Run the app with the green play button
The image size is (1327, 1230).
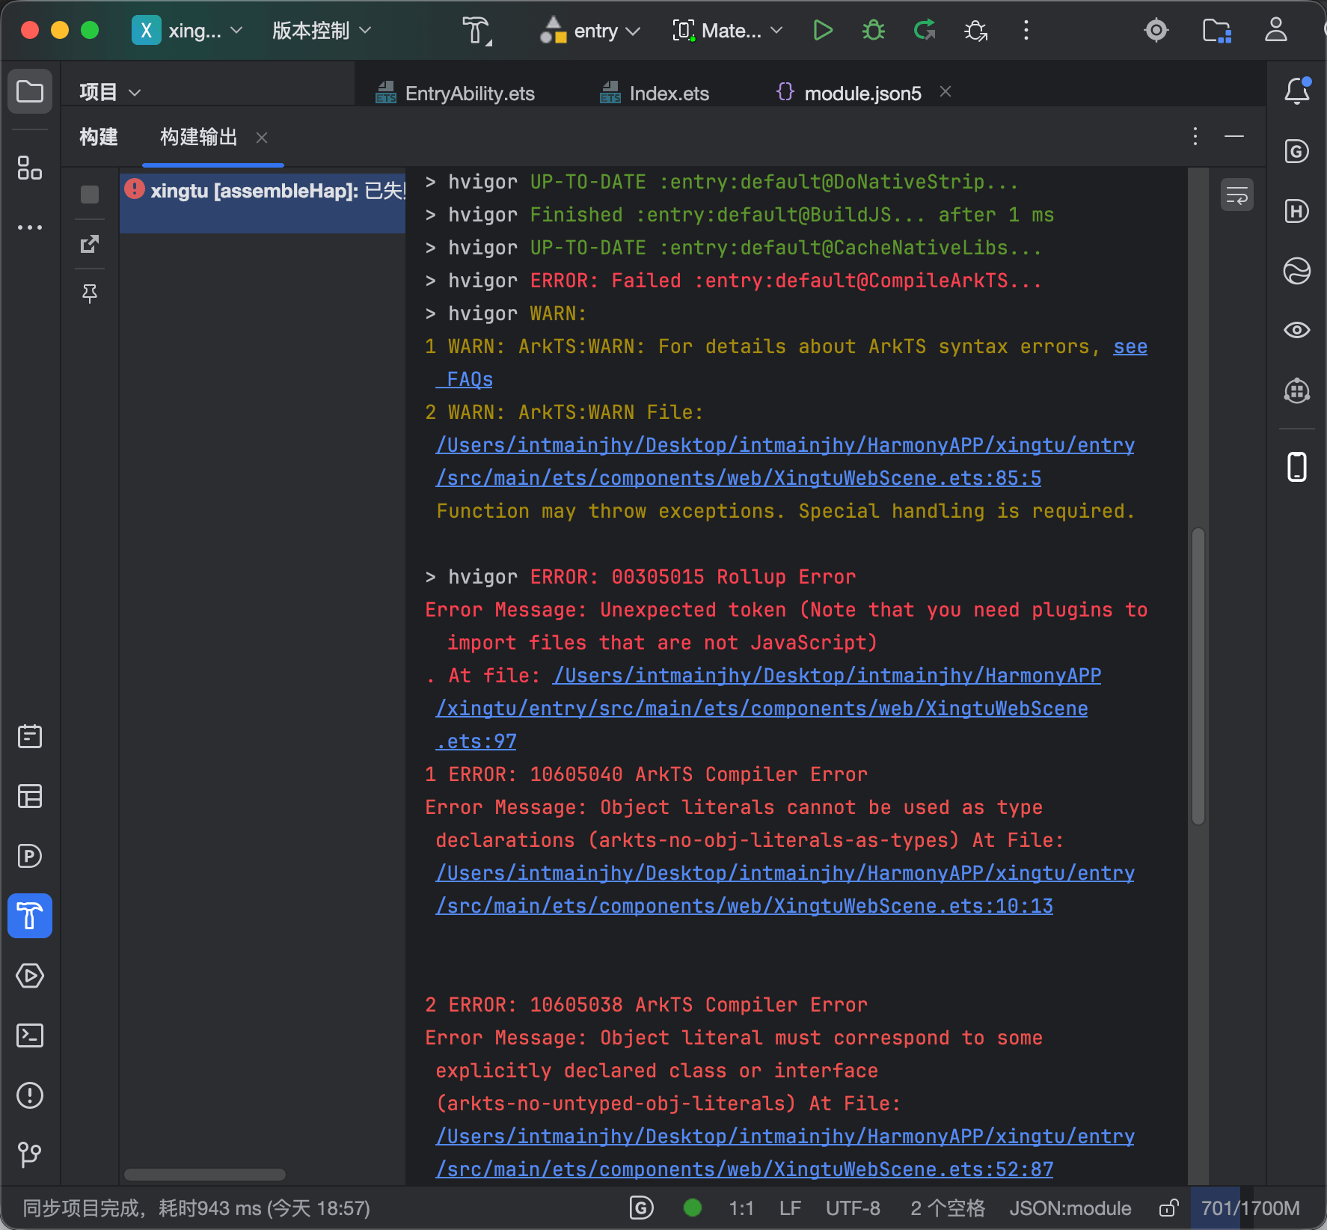pos(822,31)
